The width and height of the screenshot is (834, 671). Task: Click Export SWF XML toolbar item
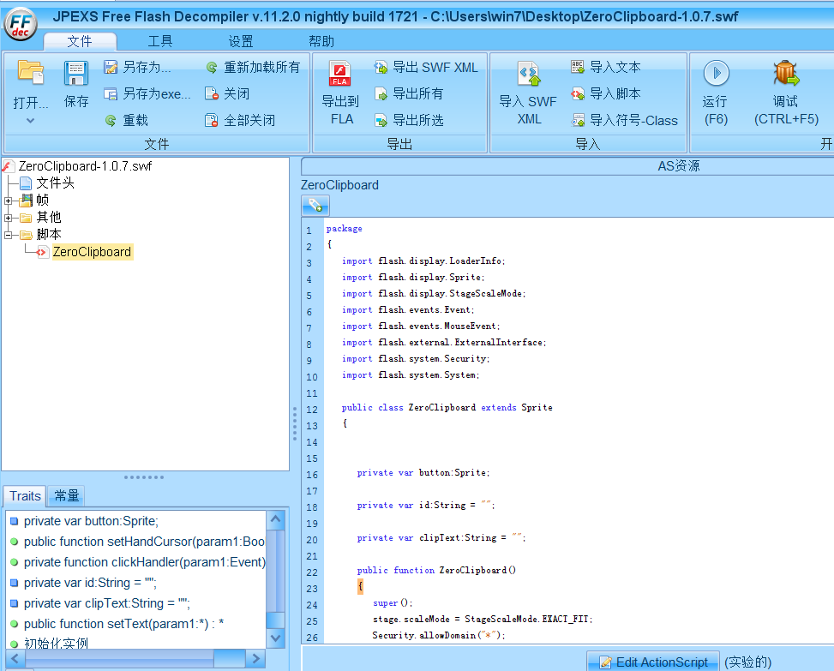(x=426, y=68)
